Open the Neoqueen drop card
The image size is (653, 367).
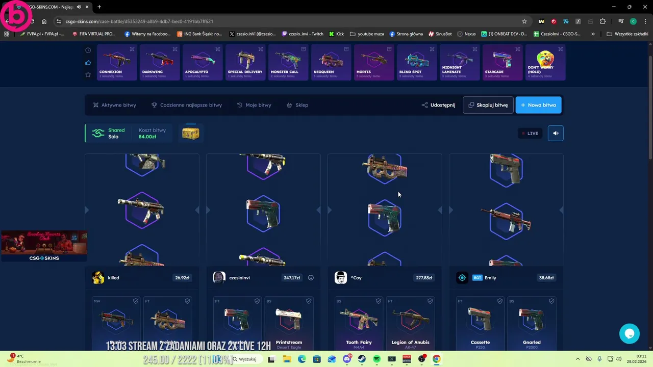coord(331,62)
